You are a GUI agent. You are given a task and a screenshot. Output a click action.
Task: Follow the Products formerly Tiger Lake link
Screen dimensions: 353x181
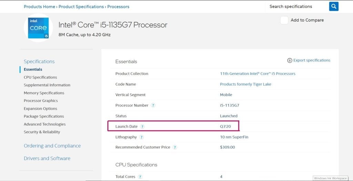pyautogui.click(x=245, y=84)
